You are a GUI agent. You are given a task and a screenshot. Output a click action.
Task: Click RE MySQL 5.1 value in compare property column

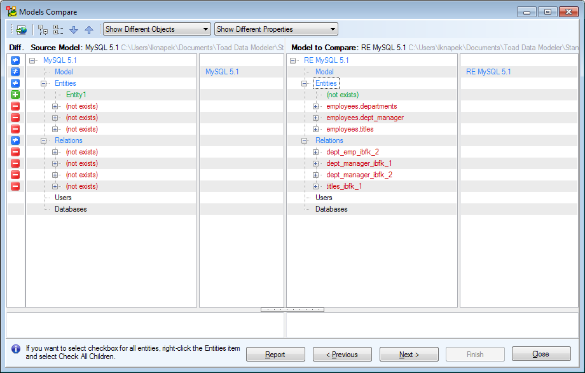click(x=488, y=72)
